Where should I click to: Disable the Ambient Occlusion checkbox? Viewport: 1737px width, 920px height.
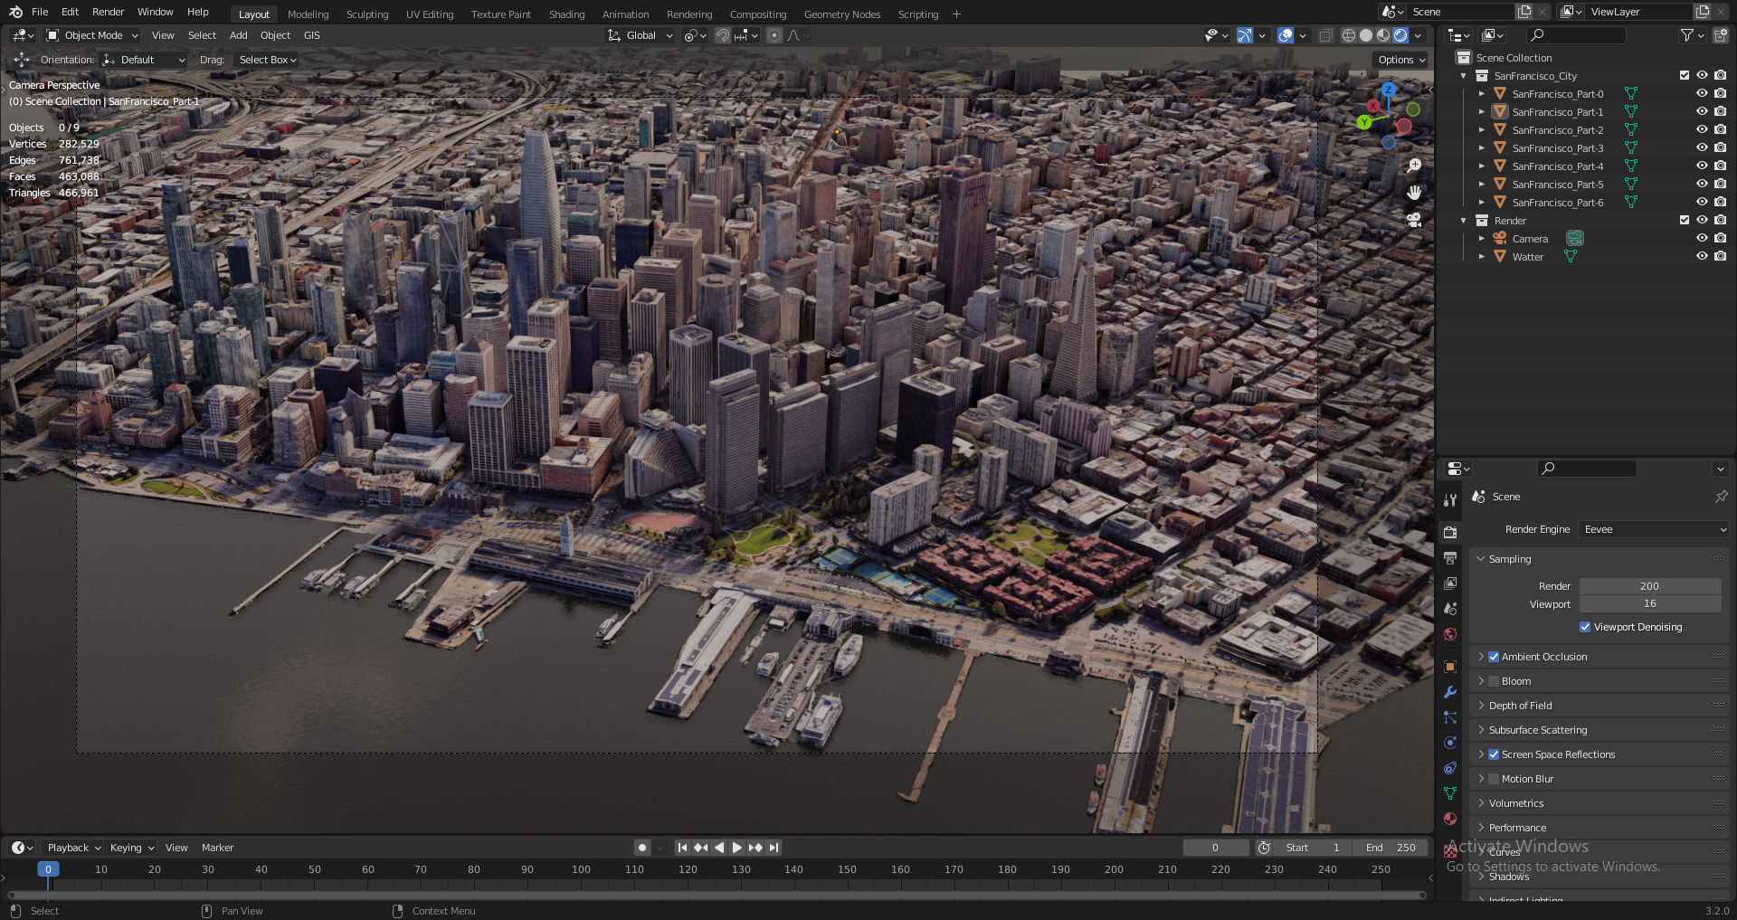pos(1494,657)
